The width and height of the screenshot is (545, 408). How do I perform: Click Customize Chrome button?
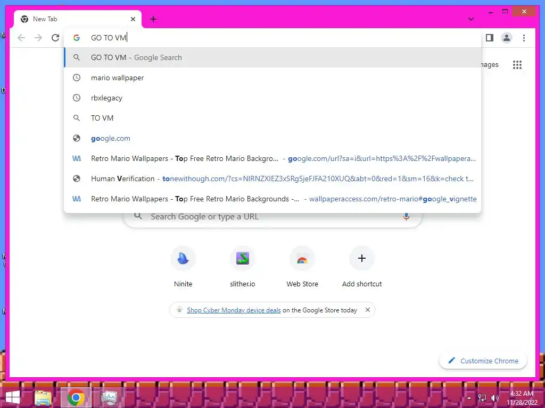coord(483,361)
